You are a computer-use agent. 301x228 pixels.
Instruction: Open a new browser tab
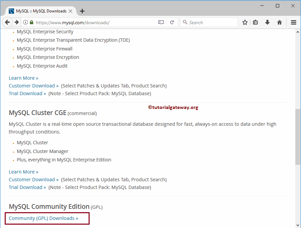click(x=82, y=11)
